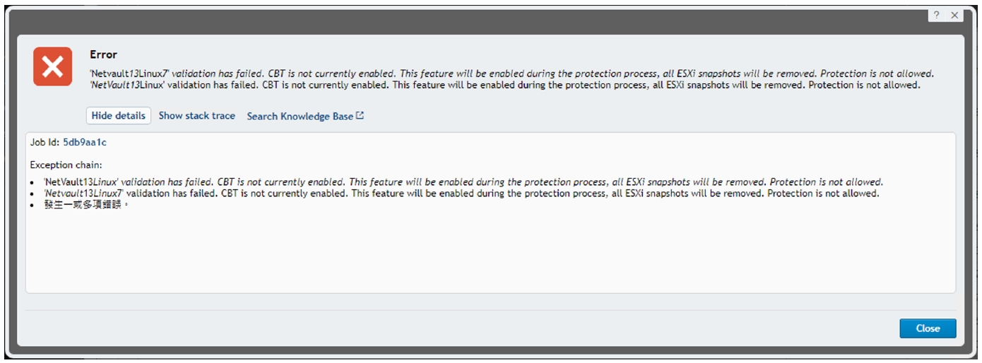982x363 pixels.
Task: Open the Search Knowledge Base link
Action: click(300, 116)
